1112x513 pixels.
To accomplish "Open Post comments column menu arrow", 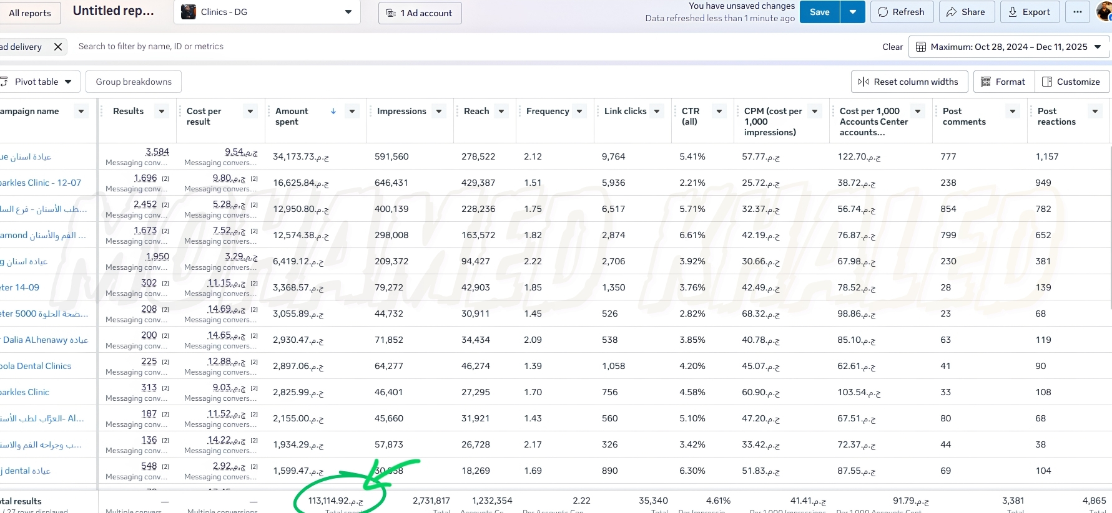I will (x=1013, y=112).
